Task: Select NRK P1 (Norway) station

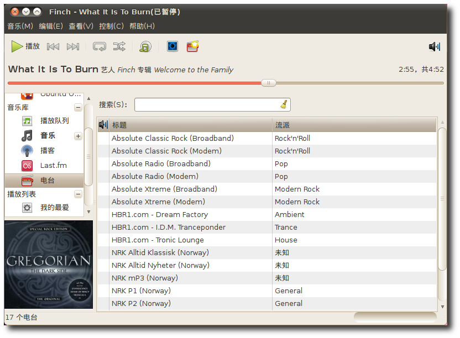Action: click(x=266, y=291)
